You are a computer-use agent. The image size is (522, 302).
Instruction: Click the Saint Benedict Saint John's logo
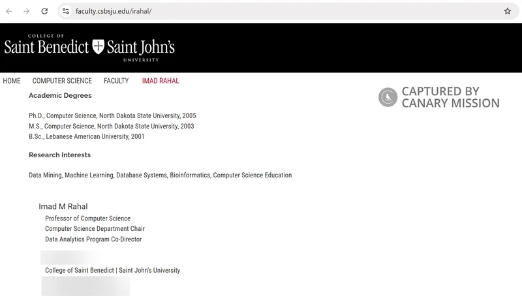point(89,48)
